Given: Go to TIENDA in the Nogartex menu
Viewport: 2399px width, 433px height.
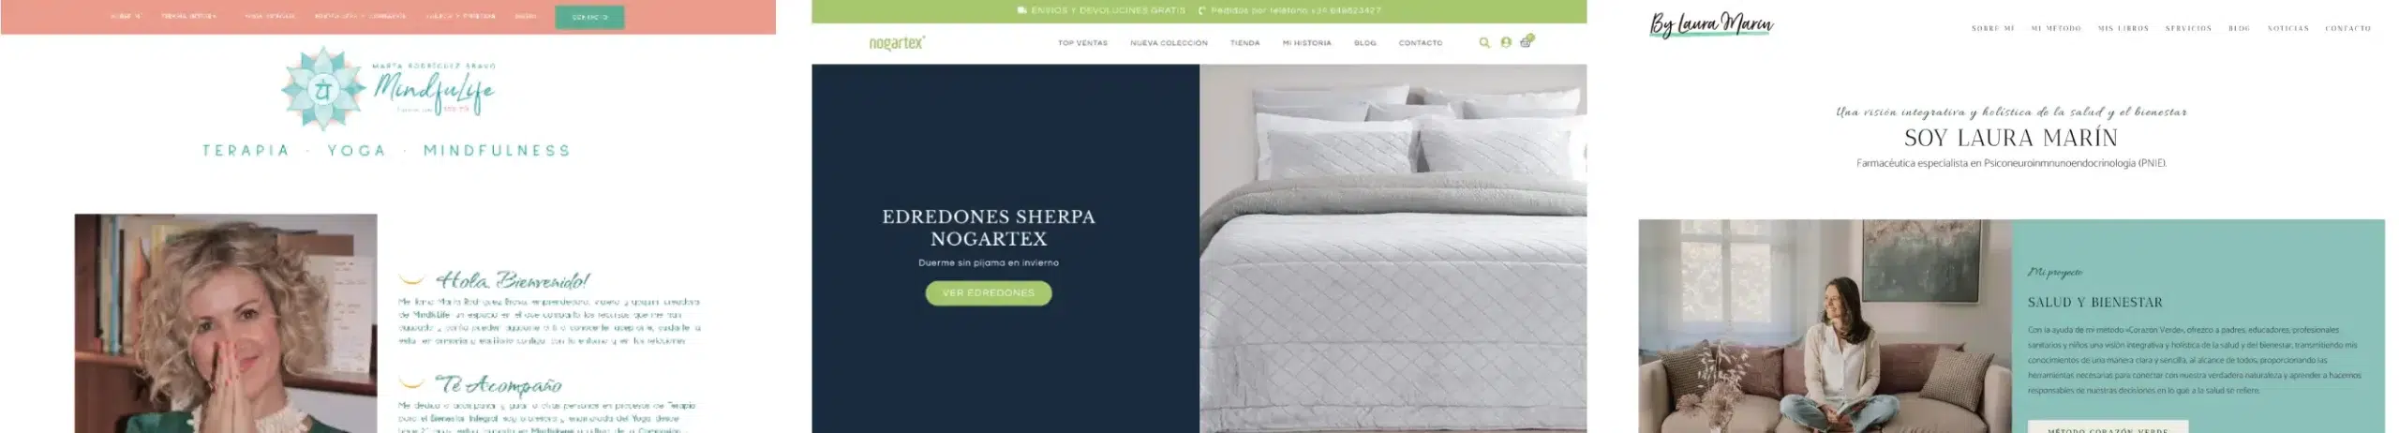Looking at the screenshot, I should point(1244,43).
